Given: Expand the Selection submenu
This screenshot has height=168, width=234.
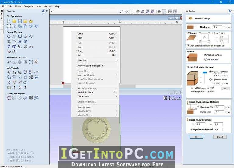Looking at the screenshot, I should [95, 60].
